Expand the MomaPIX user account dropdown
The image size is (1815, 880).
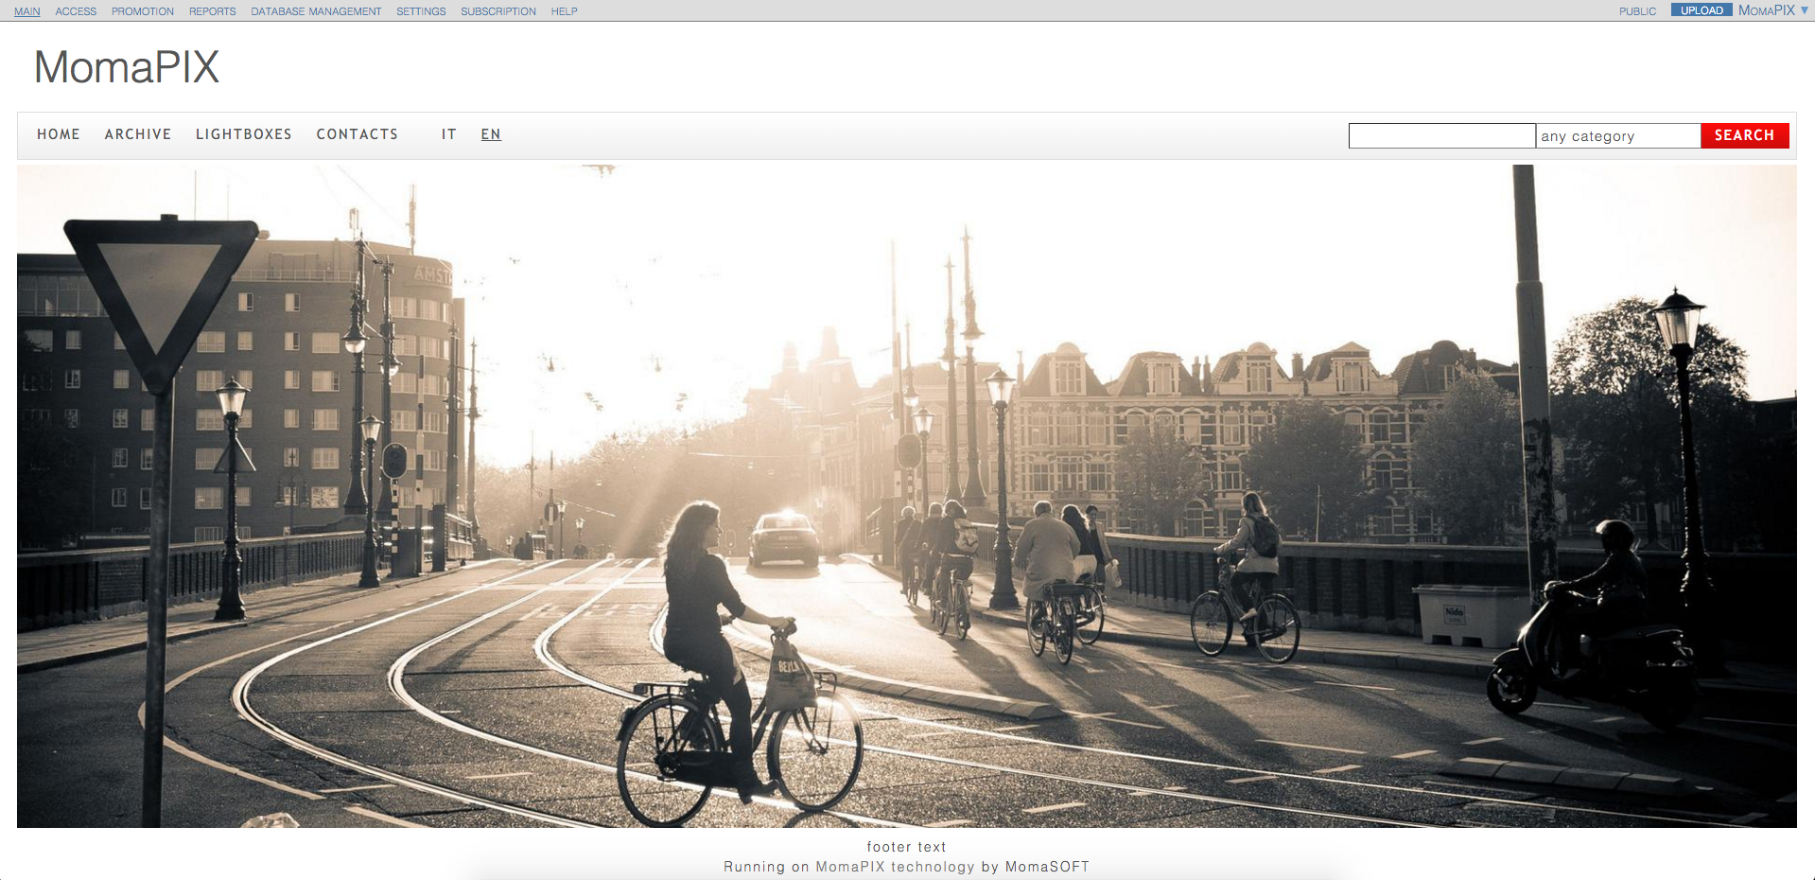1773,10
